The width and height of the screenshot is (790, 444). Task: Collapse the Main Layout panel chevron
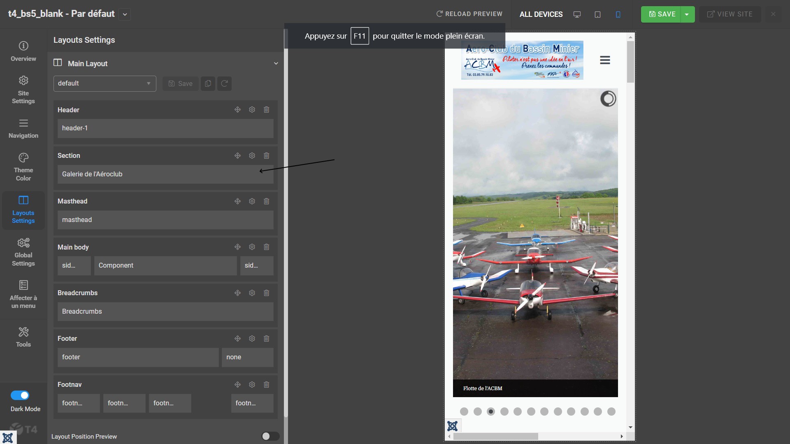click(x=276, y=63)
